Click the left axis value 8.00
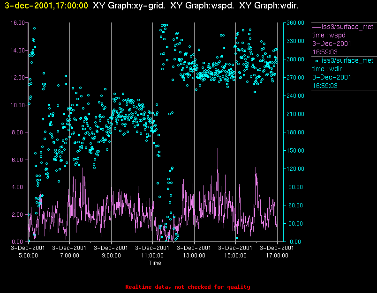Image resolution: width=377 pixels, height=293 pixels. (x=18, y=132)
